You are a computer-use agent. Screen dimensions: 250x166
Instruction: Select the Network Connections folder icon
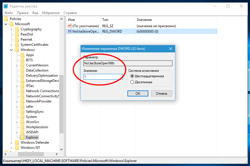point(23,91)
